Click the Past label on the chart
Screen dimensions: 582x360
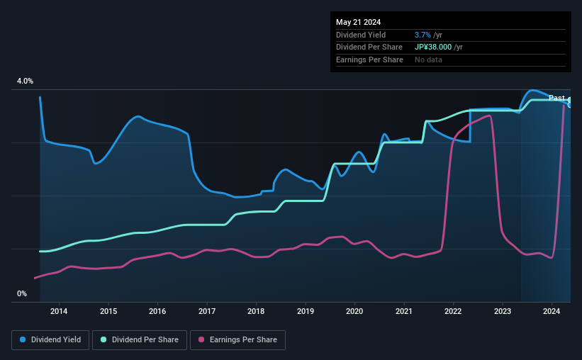tap(556, 98)
